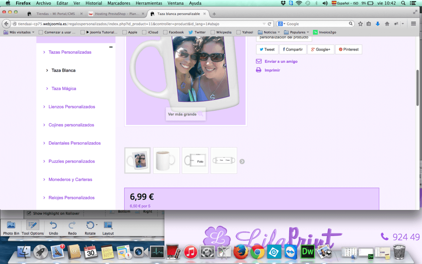This screenshot has width=422, height=264.
Task: Open the Español – ISO input source menu
Action: click(345, 3)
